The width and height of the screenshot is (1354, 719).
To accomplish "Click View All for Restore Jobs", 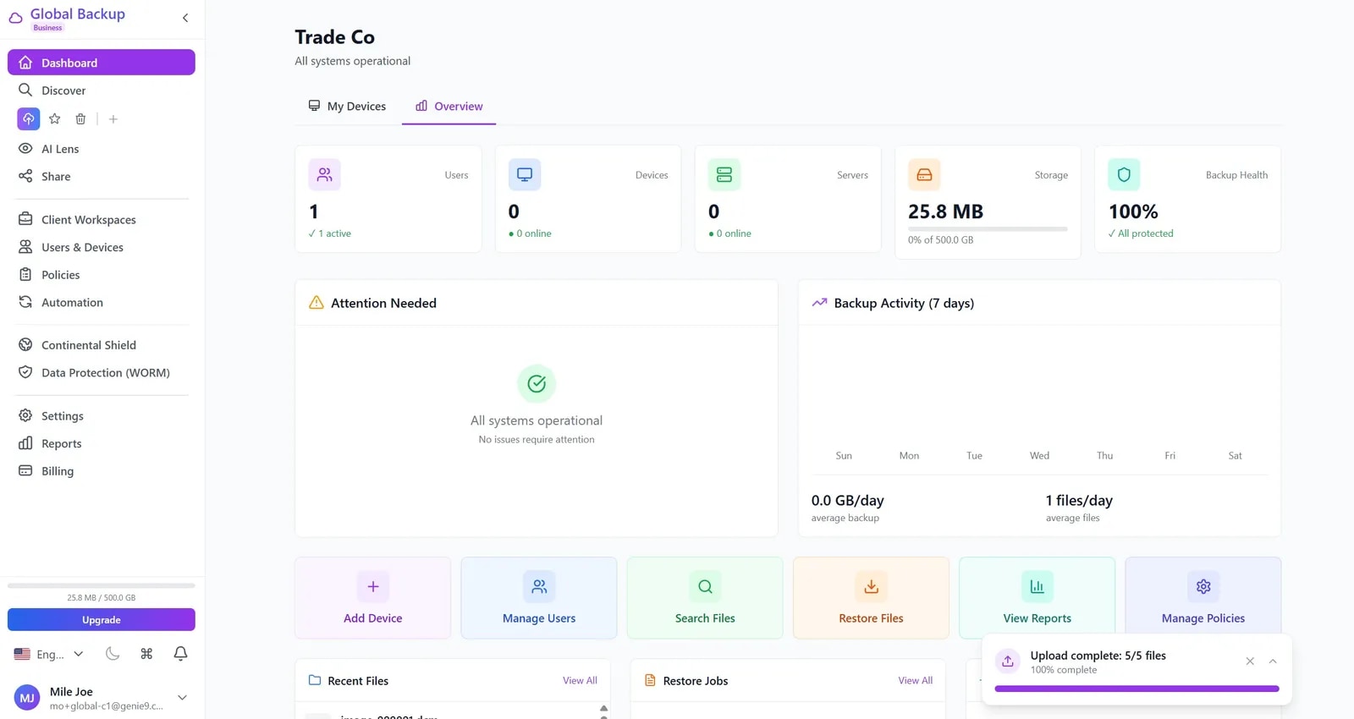I will click(916, 681).
